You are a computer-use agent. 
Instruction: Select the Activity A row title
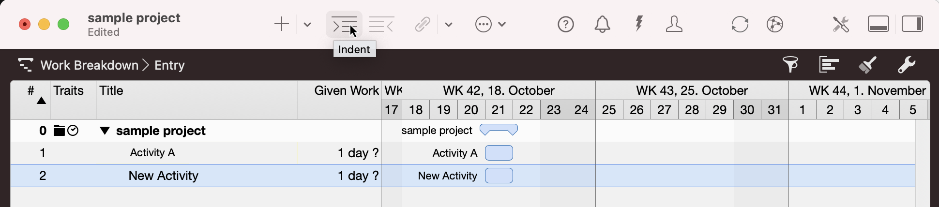click(x=152, y=153)
